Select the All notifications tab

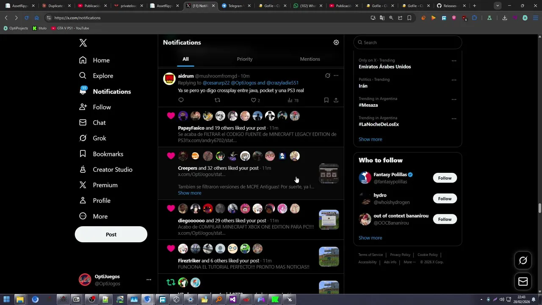tap(185, 59)
